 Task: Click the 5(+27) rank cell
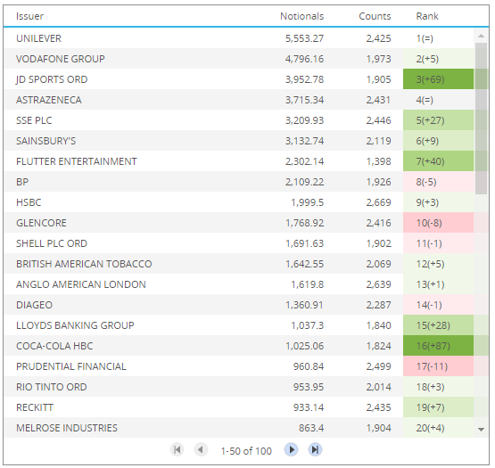point(438,120)
